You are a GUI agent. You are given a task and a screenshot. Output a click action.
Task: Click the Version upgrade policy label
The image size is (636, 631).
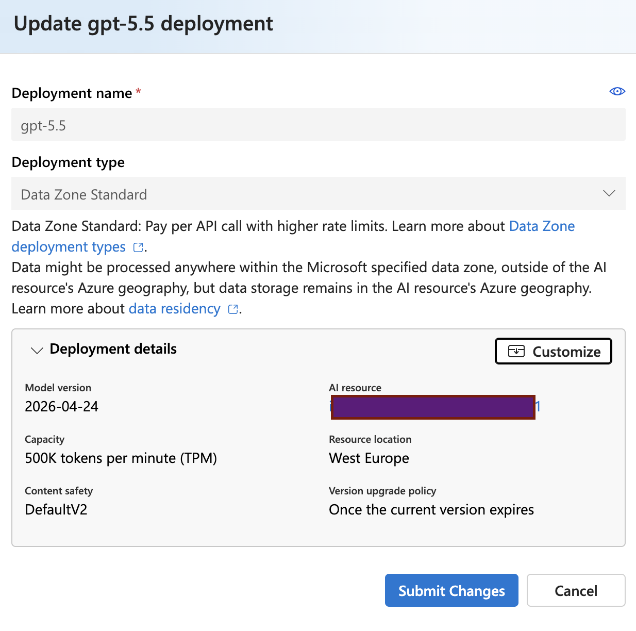pyautogui.click(x=382, y=491)
